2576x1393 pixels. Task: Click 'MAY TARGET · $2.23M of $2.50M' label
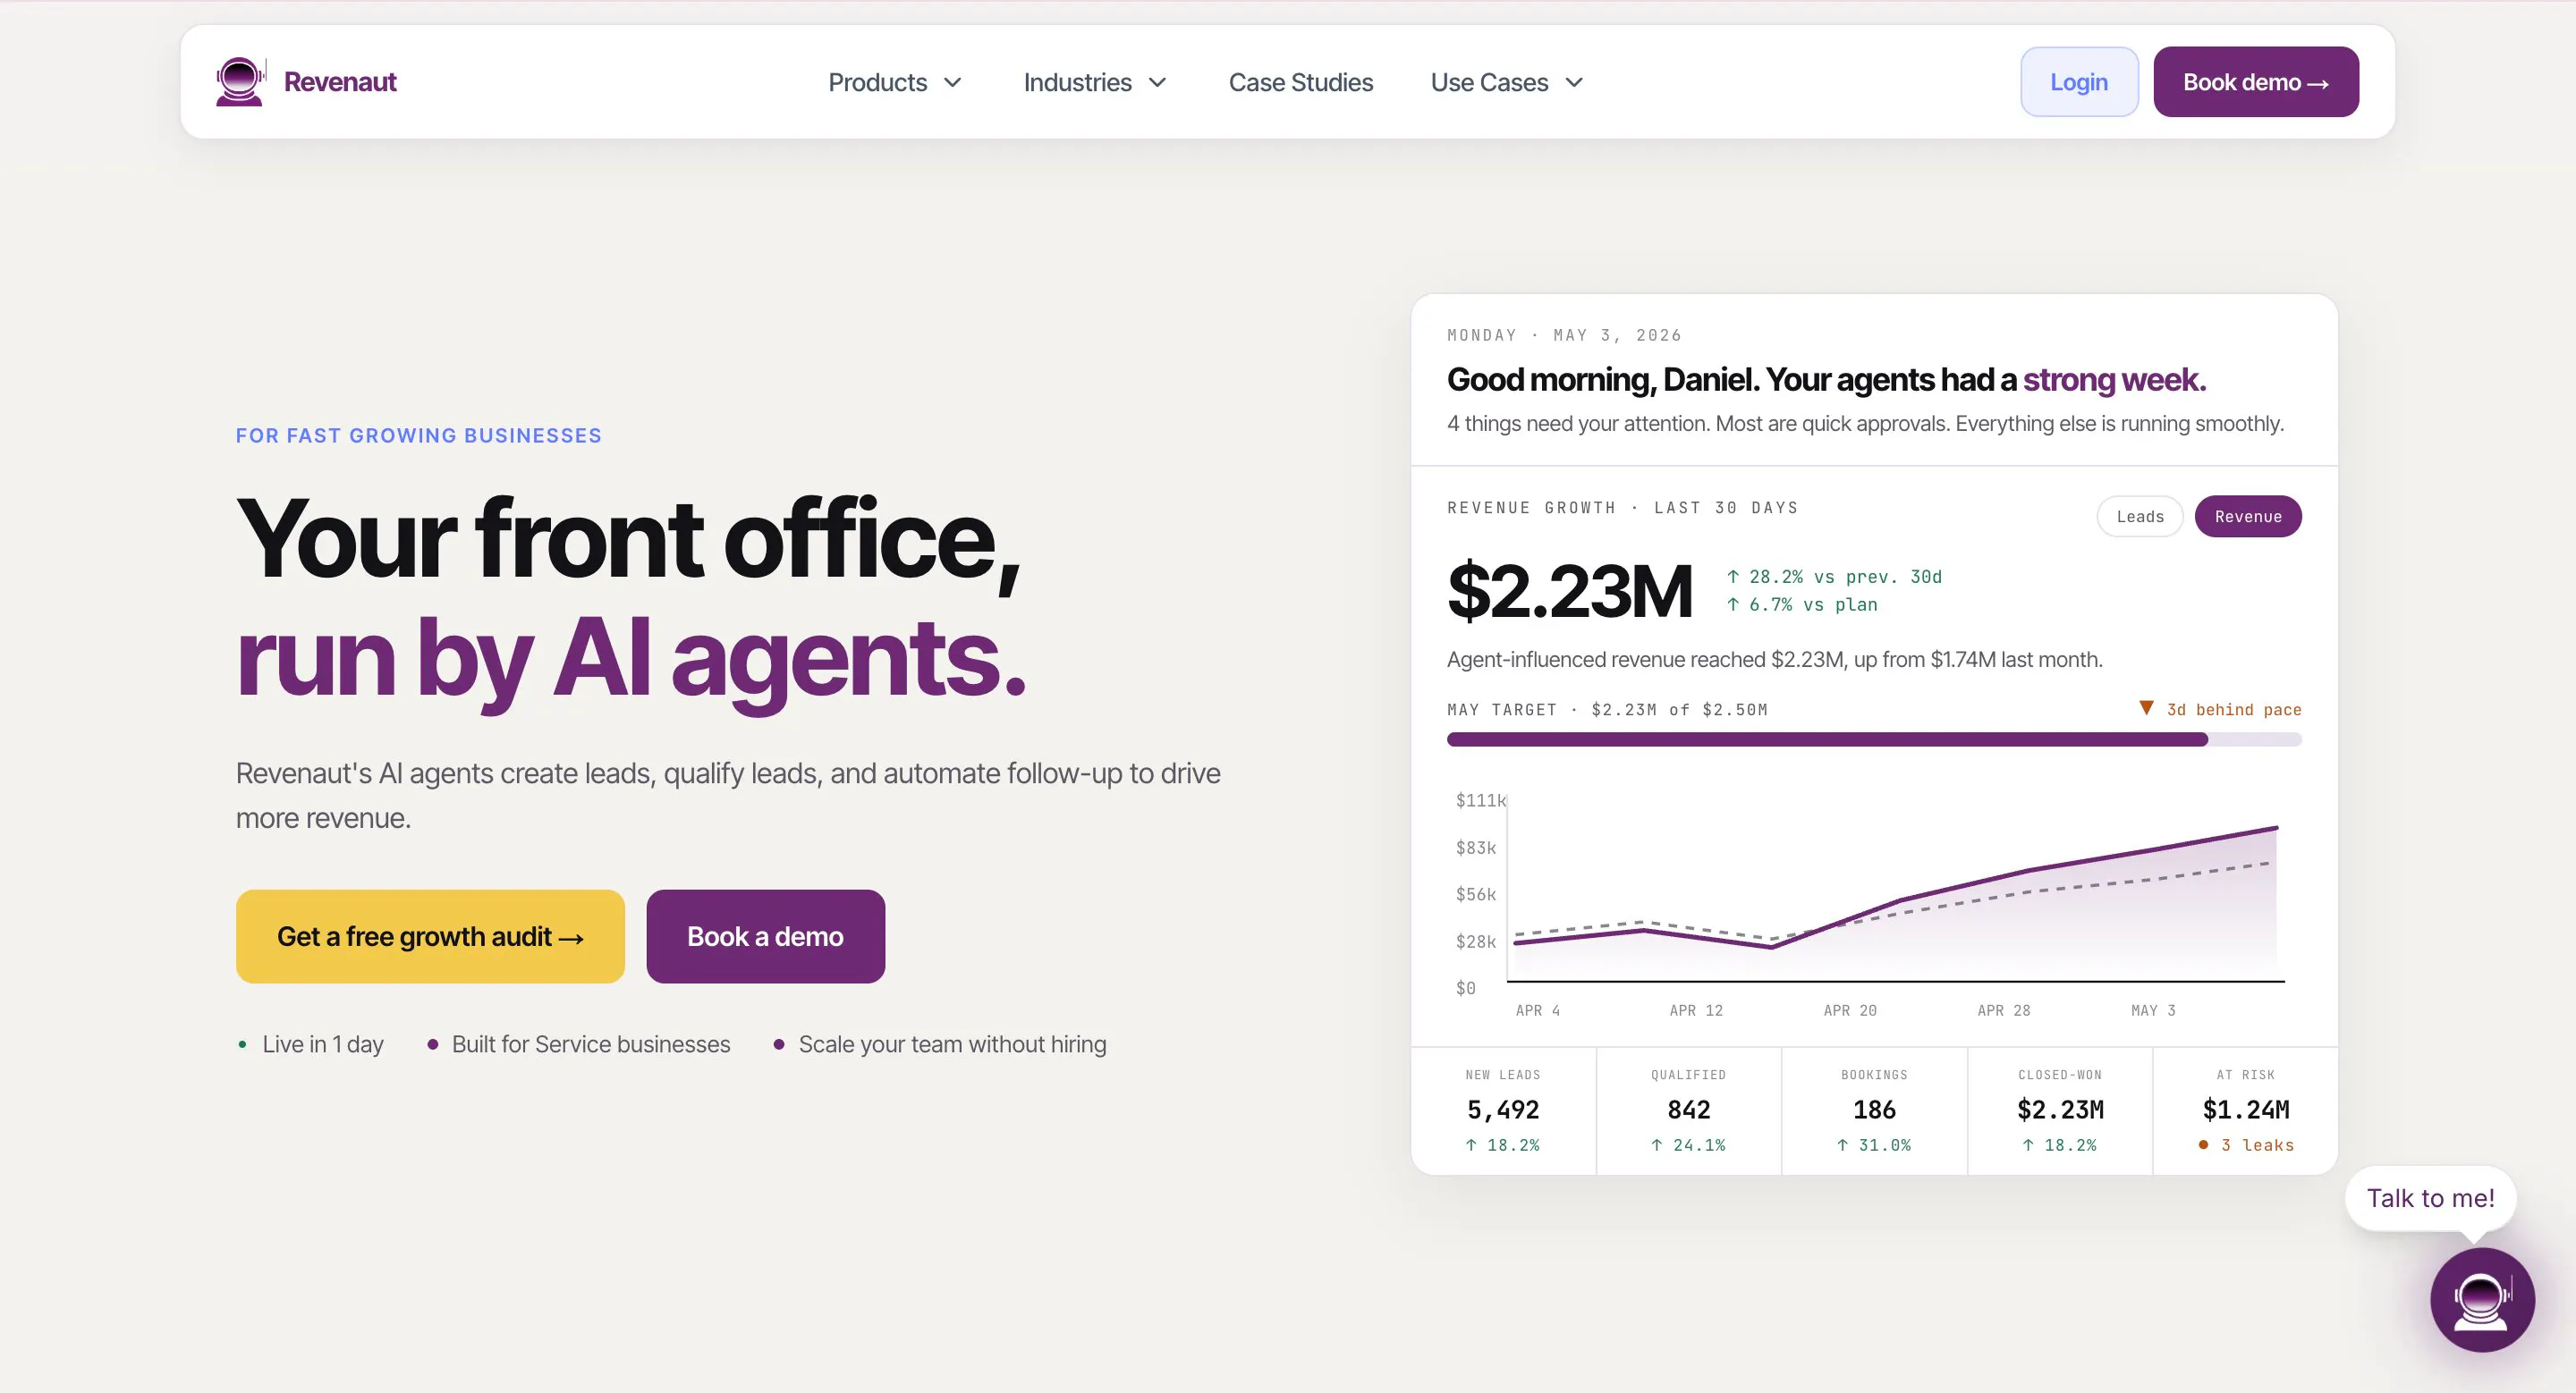pyautogui.click(x=1607, y=710)
